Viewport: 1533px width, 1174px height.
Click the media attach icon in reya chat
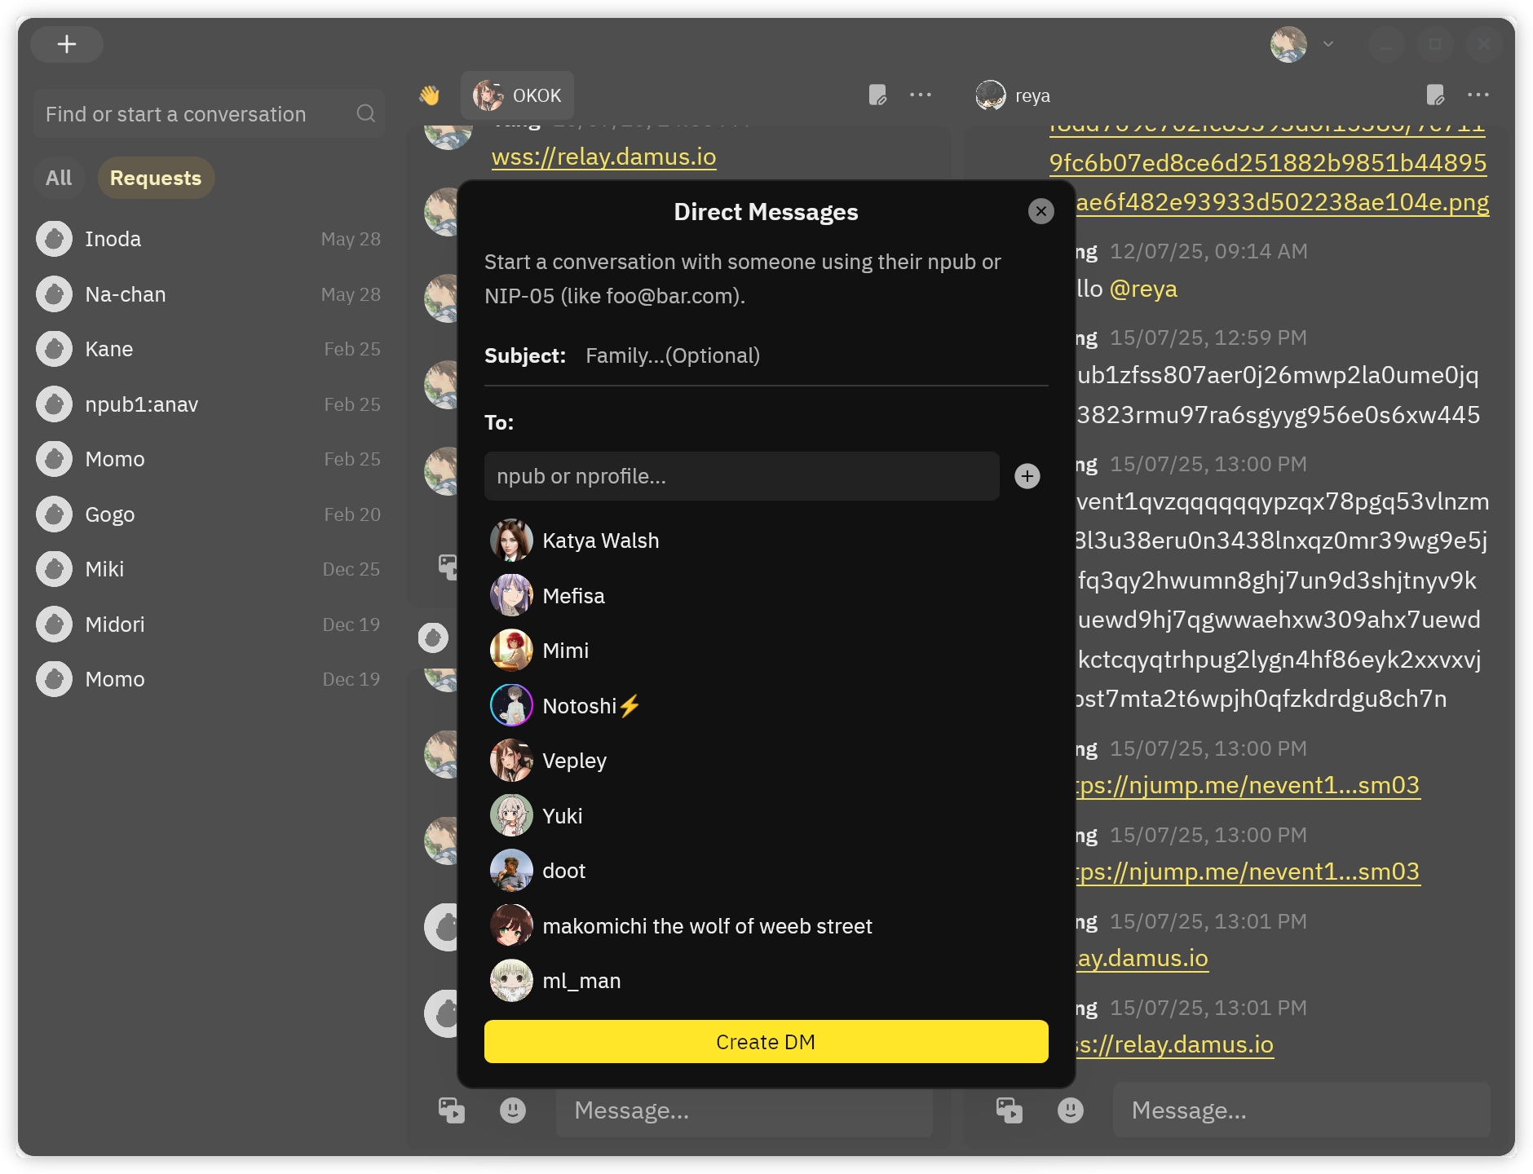click(x=1009, y=1110)
